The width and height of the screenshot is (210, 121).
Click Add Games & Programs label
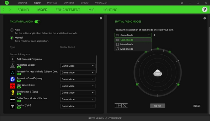[x=29, y=59]
